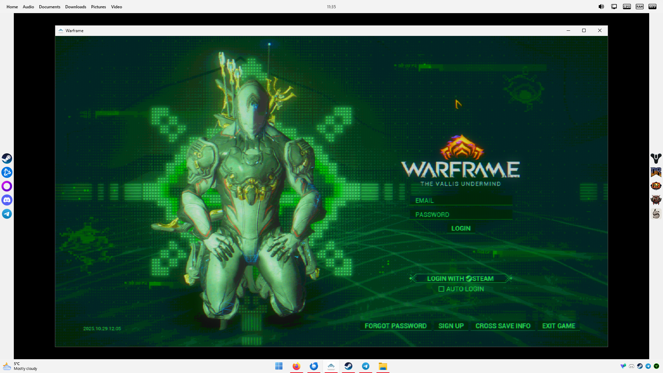Enable the Auto Login checkbox
Image resolution: width=663 pixels, height=373 pixels.
(441, 289)
